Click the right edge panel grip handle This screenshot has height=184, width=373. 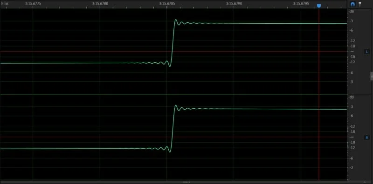point(372,76)
